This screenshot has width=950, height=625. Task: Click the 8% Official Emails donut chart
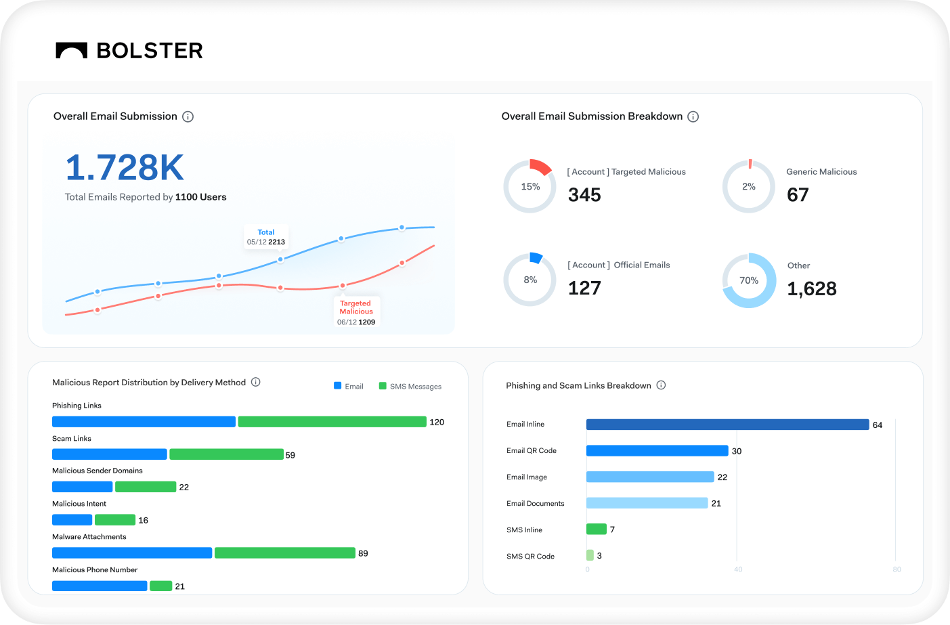pos(530,280)
